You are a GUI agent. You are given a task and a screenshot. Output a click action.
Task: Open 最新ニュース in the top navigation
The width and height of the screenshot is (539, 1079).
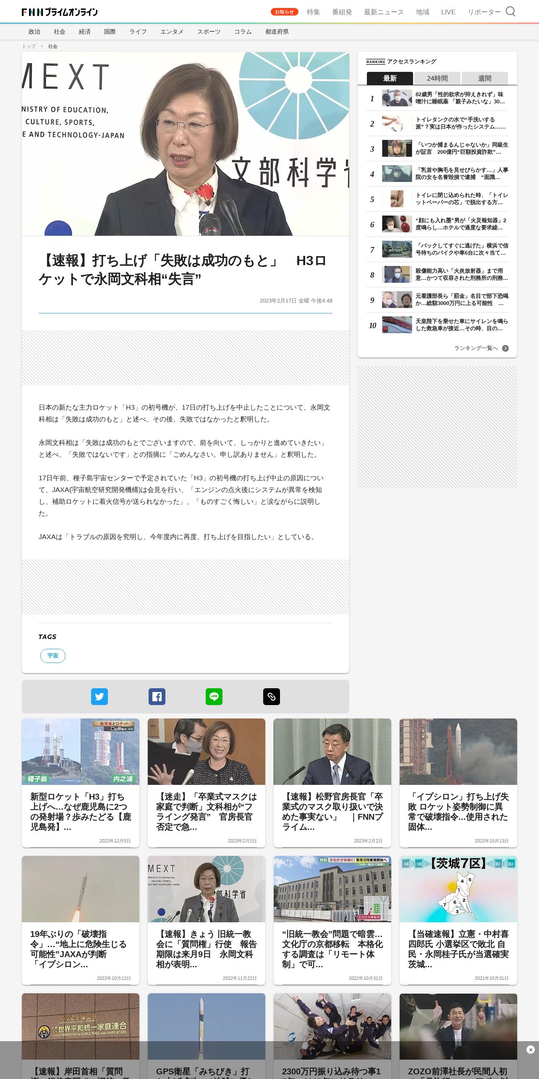click(384, 12)
